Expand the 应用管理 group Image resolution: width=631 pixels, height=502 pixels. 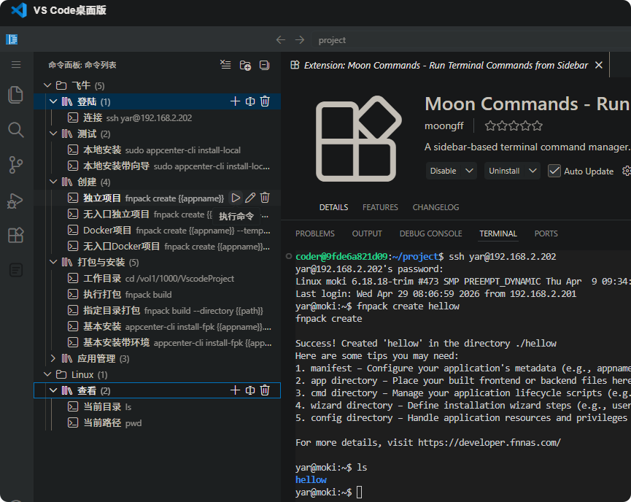53,358
